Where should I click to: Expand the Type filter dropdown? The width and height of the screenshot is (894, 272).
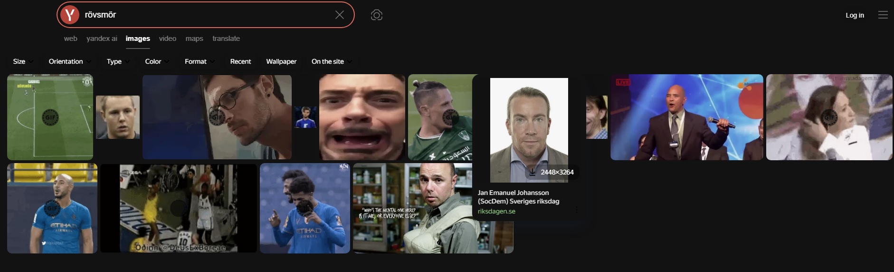pyautogui.click(x=118, y=61)
